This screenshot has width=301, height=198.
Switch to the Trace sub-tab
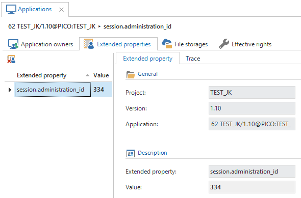click(193, 59)
